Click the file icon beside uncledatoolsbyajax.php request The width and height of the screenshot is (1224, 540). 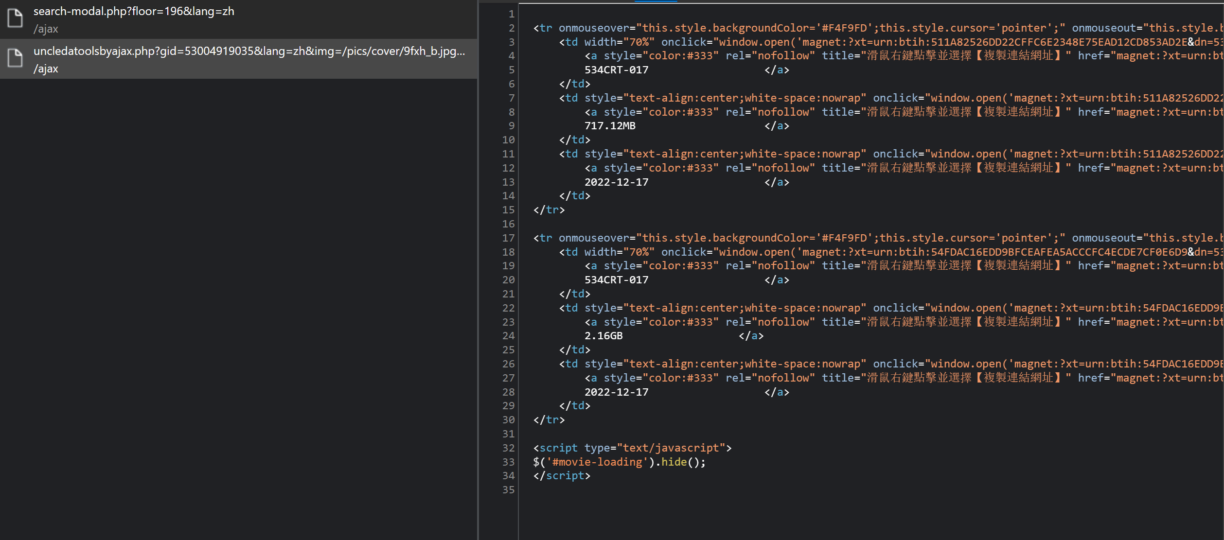[x=15, y=58]
